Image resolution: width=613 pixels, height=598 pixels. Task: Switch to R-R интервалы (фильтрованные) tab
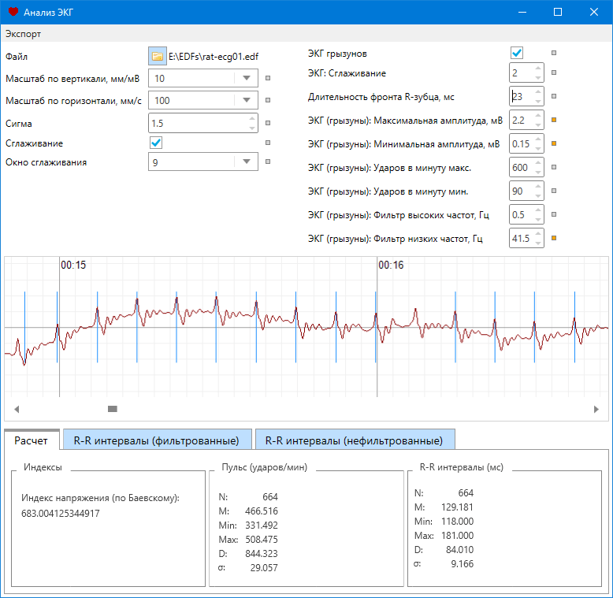pos(156,440)
